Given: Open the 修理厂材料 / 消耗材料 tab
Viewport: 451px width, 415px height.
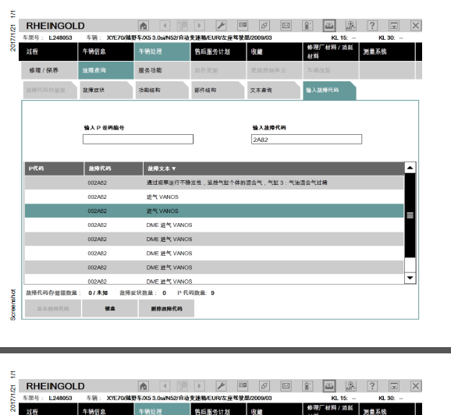Looking at the screenshot, I should (x=331, y=51).
